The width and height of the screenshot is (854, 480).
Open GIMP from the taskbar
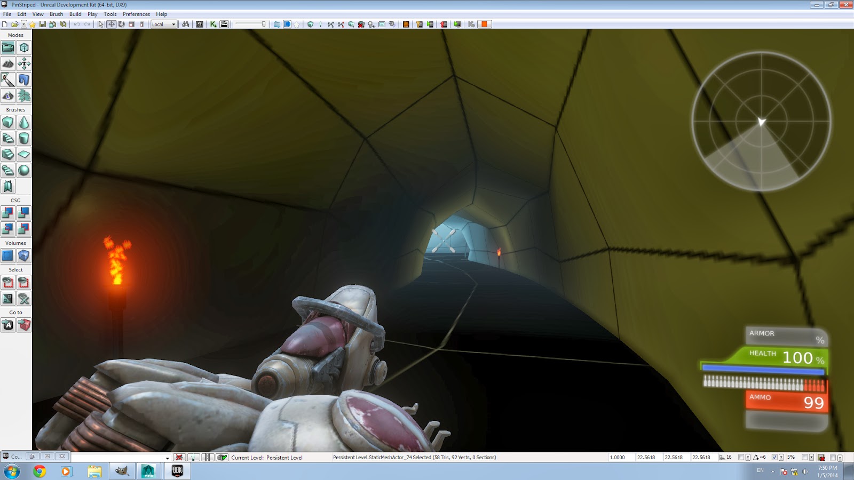pyautogui.click(x=122, y=471)
